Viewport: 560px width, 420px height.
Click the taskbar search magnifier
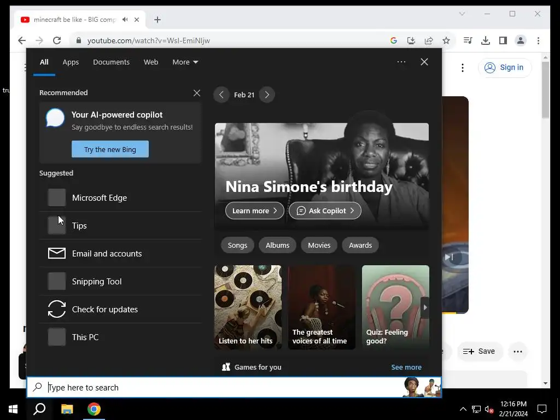tap(39, 409)
